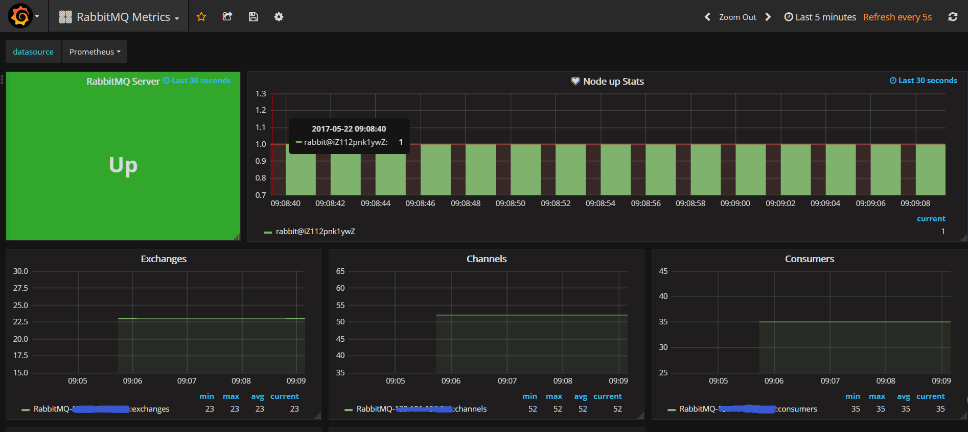Click the heart icon beside Node up Stats
Viewport: 968px width, 432px height.
tap(575, 81)
